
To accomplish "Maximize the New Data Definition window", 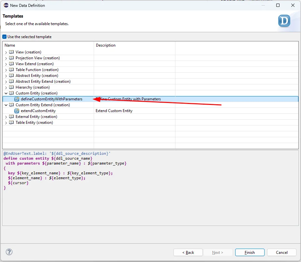I will (278, 5).
